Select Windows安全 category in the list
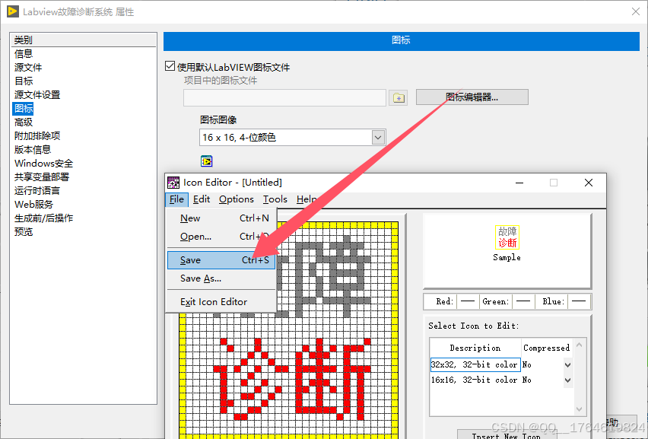Screen dimensions: 648x439 pos(43,164)
